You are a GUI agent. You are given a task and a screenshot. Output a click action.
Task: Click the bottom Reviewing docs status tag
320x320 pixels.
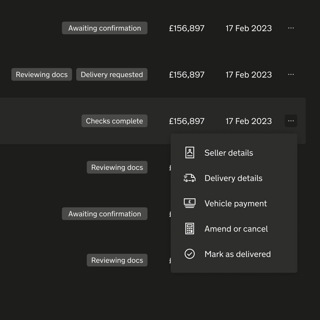click(x=117, y=260)
